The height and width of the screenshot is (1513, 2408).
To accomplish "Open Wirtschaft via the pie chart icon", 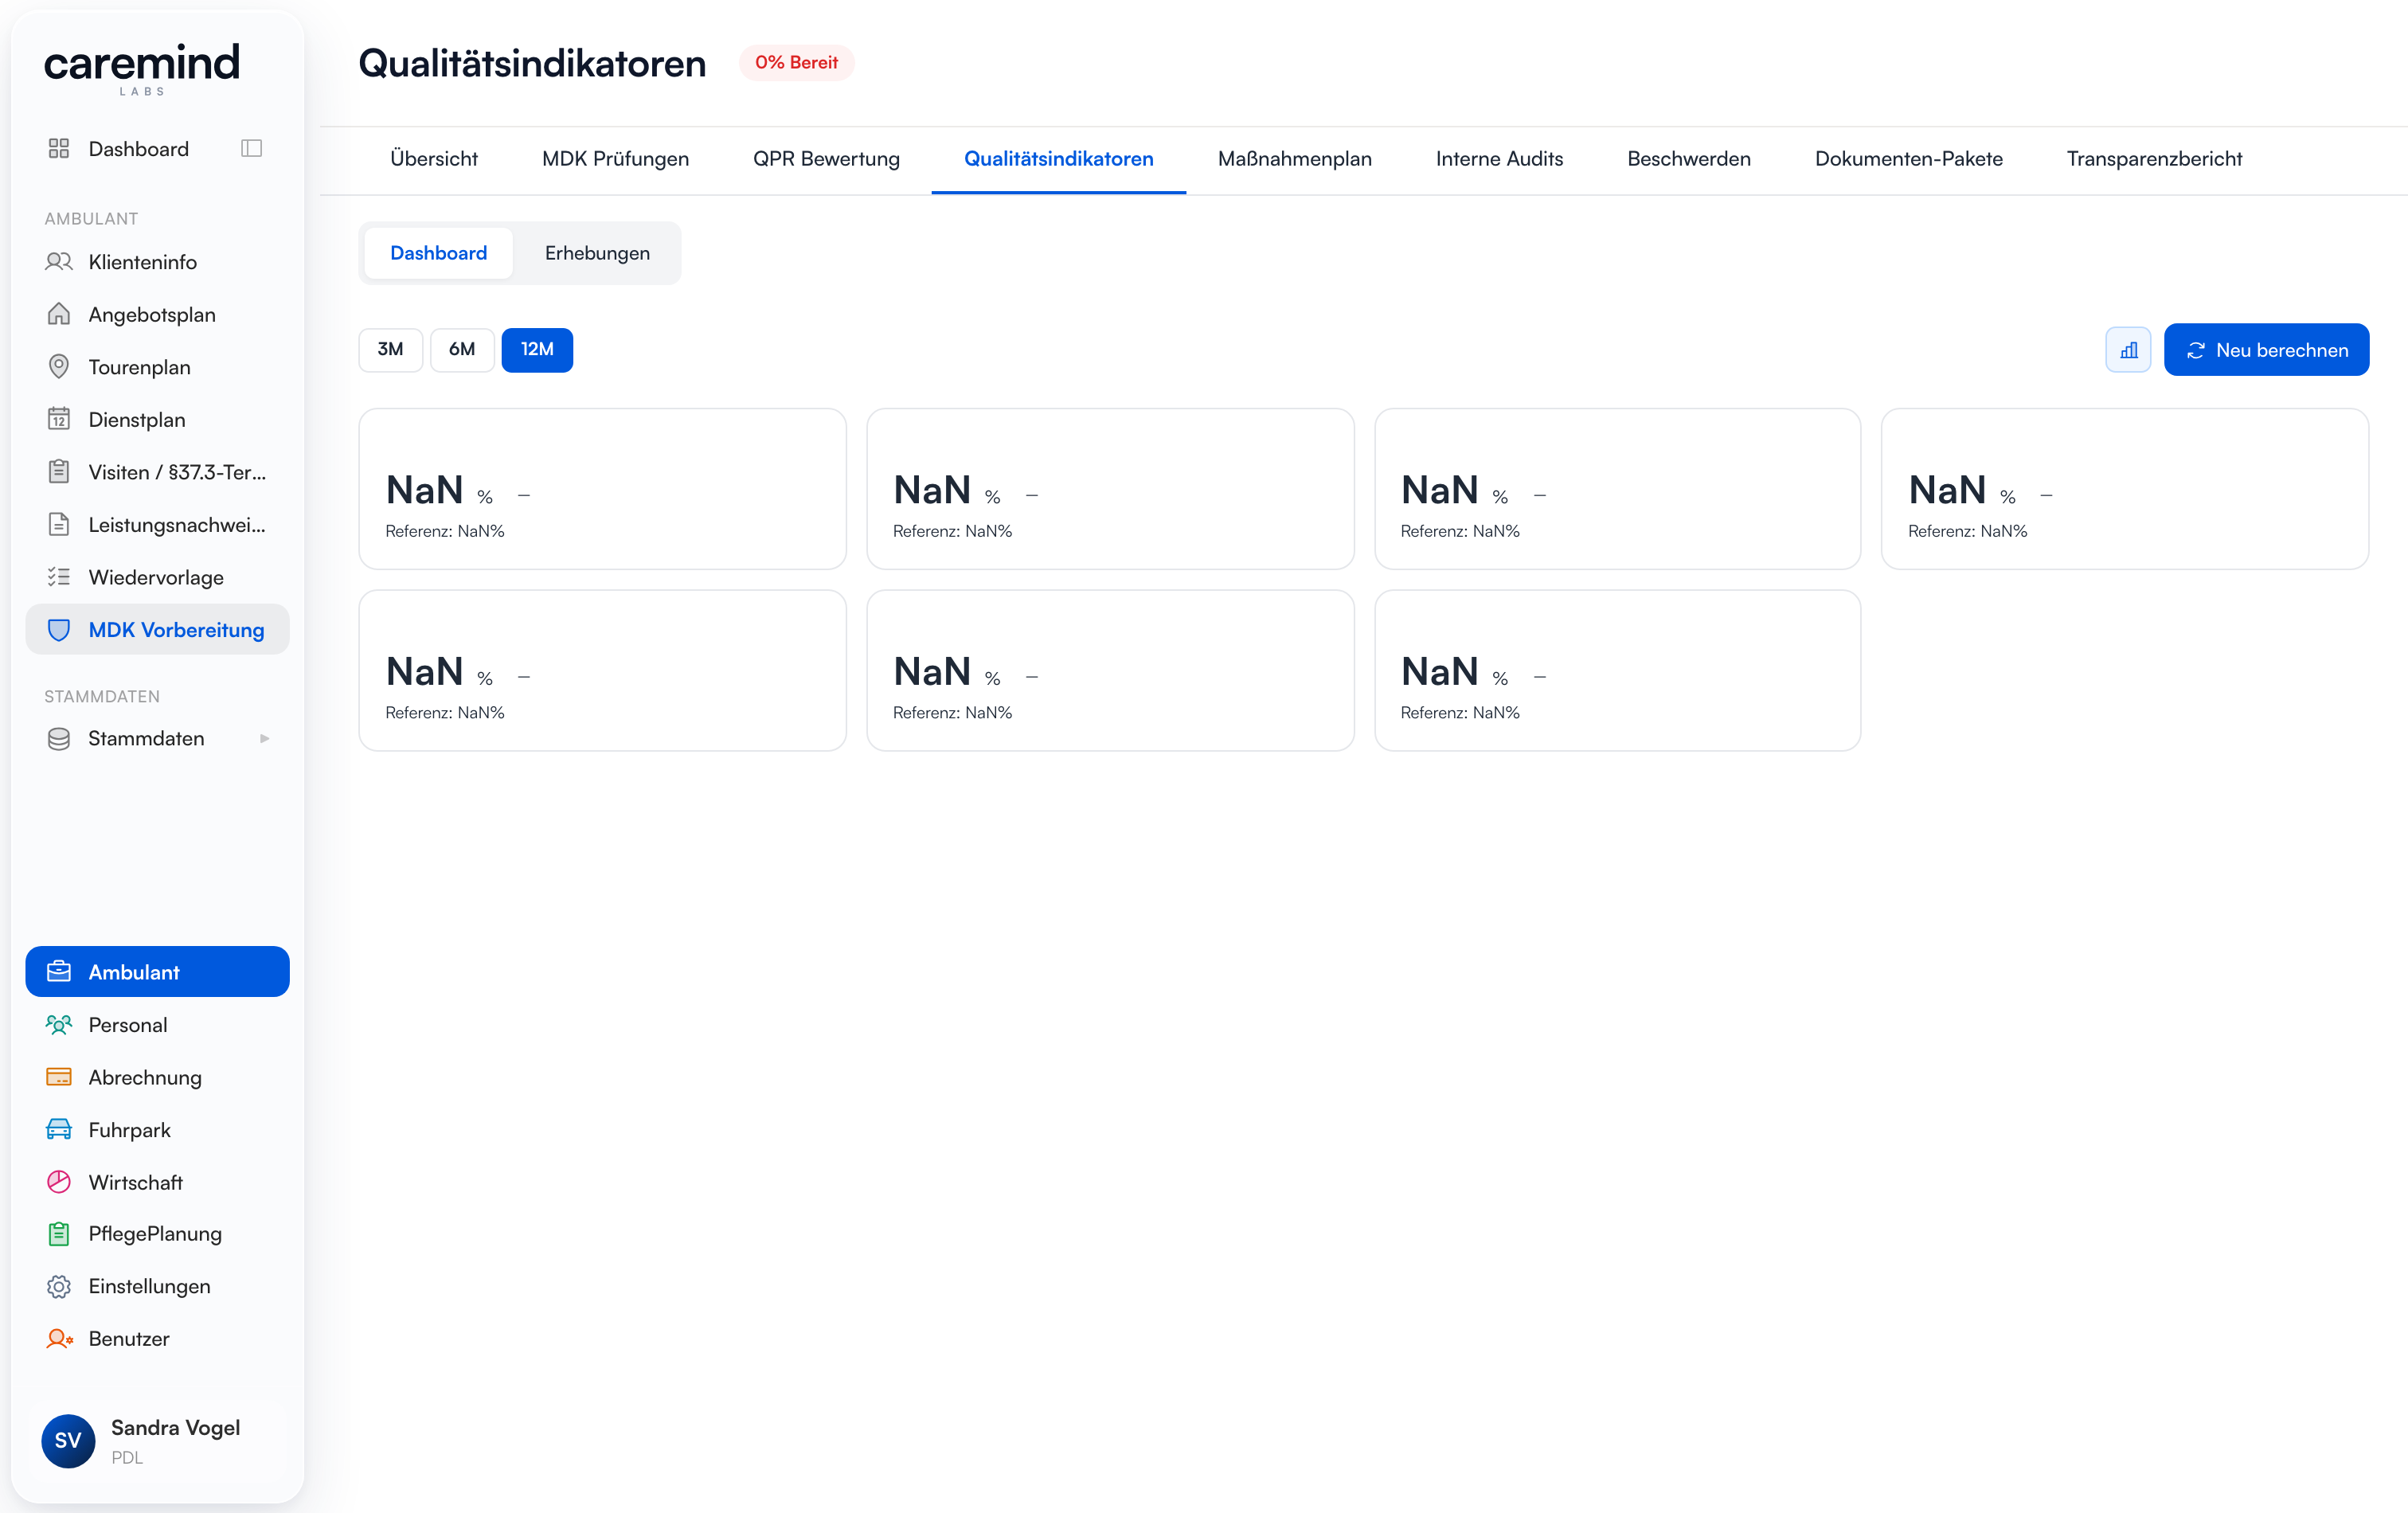I will 59,1182.
